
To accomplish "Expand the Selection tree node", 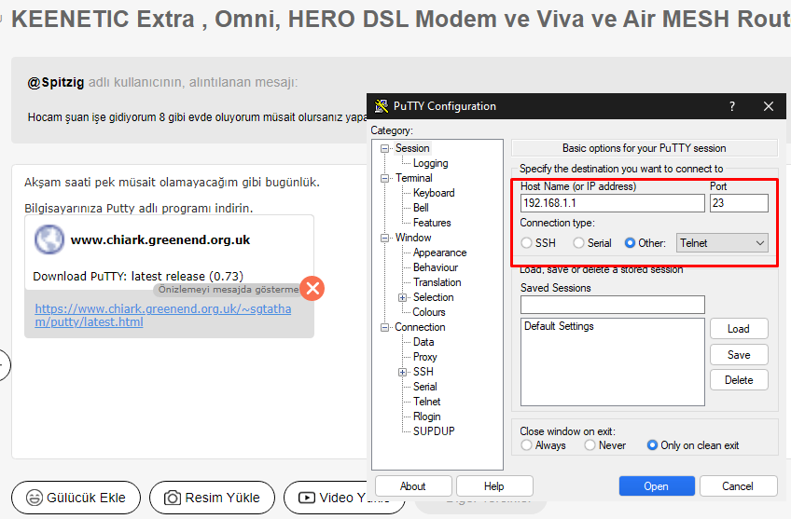I will (402, 298).
